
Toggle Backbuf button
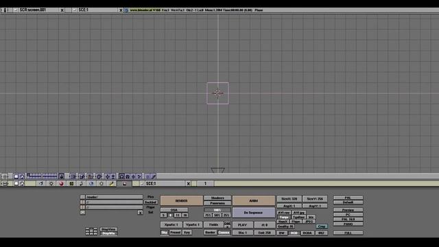(150, 202)
